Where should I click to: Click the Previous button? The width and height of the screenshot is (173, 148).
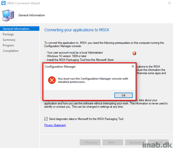[90, 142]
